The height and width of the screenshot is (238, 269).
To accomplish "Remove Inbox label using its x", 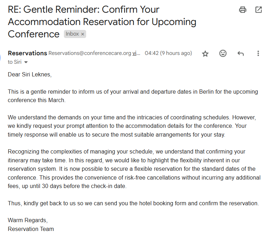I will pos(83,34).
